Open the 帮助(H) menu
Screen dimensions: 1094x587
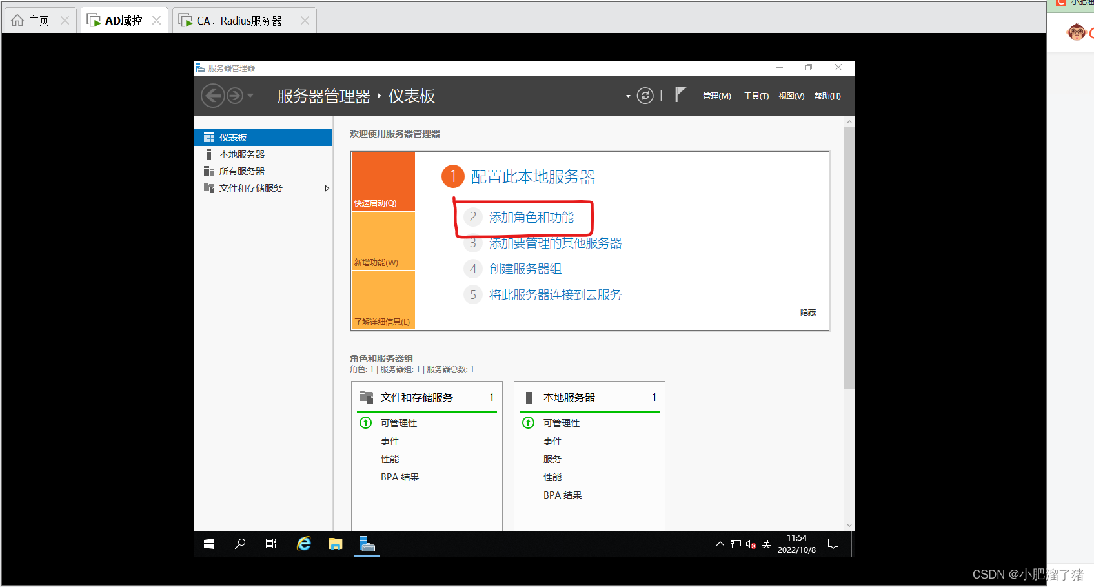coord(827,96)
